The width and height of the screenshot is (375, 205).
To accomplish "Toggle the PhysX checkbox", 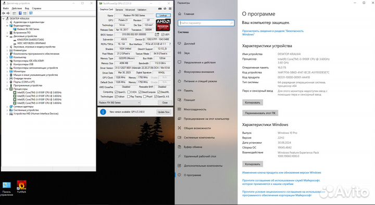I will click(x=145, y=97).
